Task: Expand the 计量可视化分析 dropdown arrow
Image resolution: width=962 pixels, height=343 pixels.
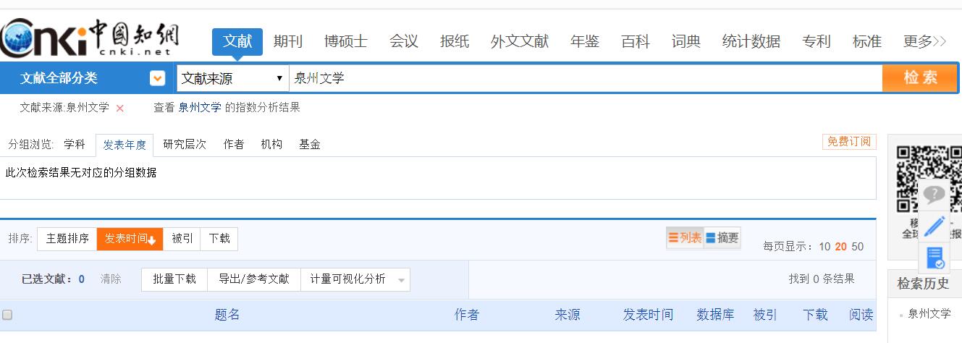Action: coord(401,280)
